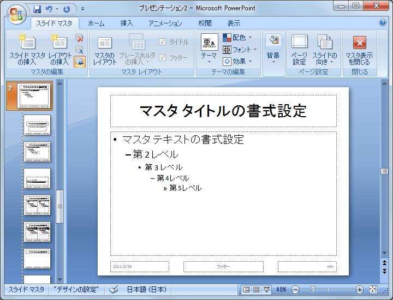Switch to the ホーム tab
Image resolution: width=393 pixels, height=300 pixels.
[x=96, y=23]
